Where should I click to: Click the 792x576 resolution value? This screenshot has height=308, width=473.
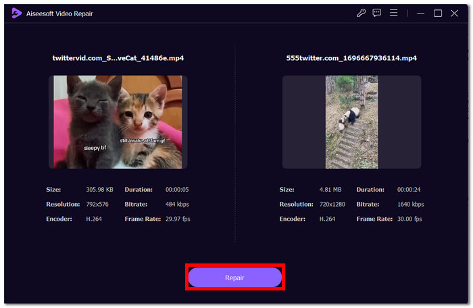point(97,204)
